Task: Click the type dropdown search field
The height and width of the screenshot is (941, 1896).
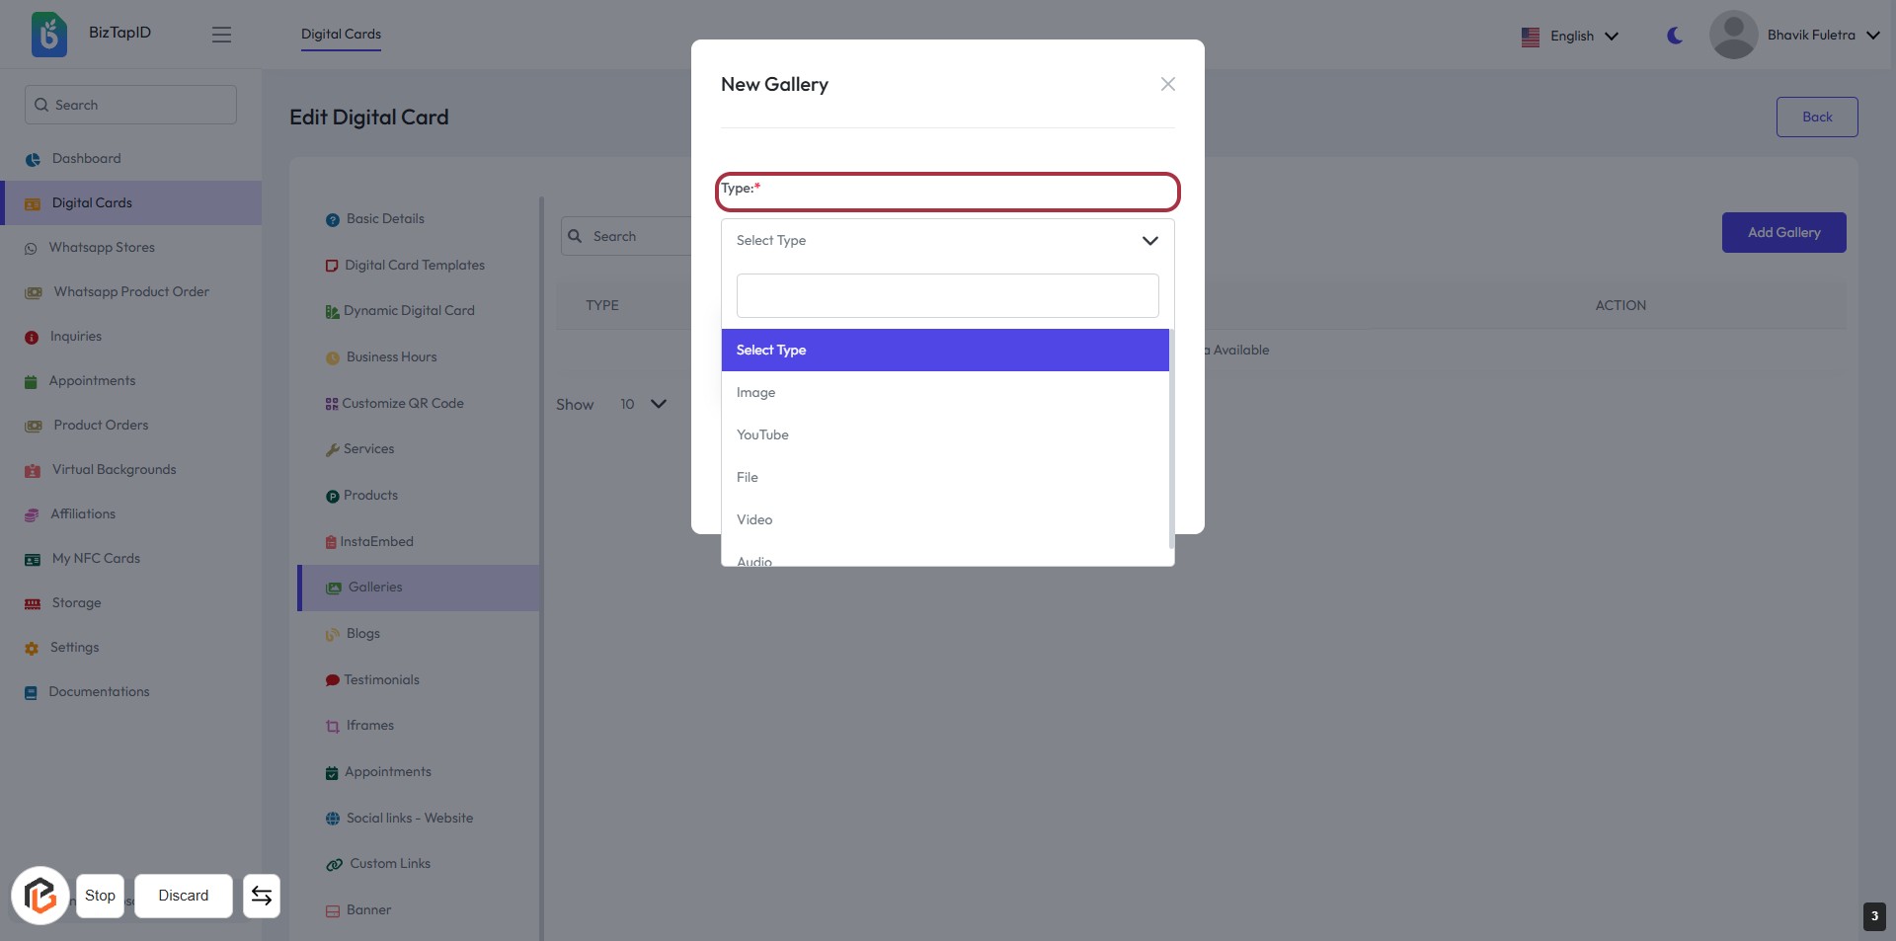Action: tap(947, 296)
